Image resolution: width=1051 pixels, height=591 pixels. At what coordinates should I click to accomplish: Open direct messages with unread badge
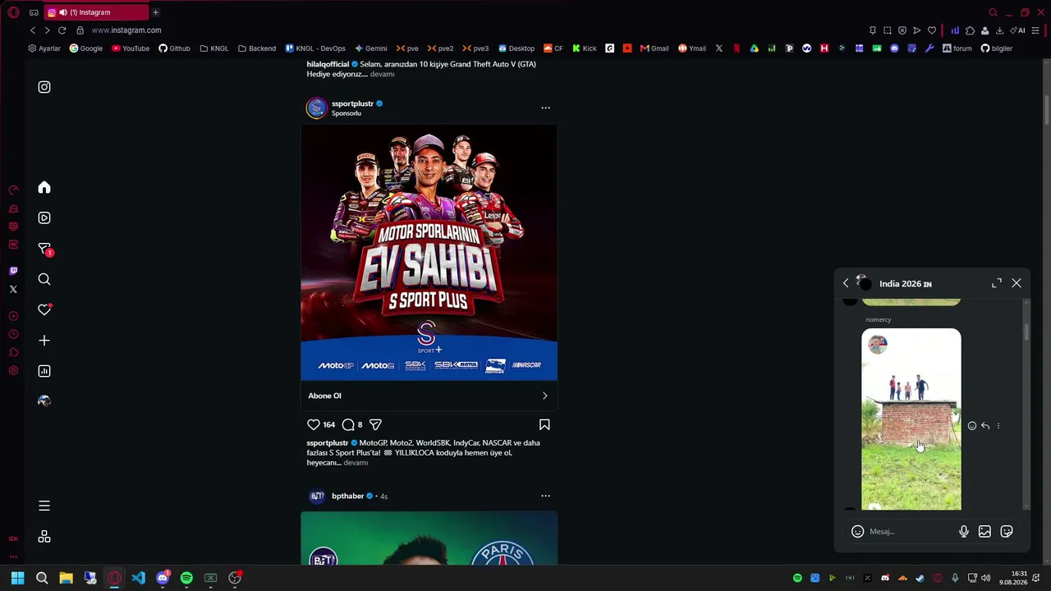[45, 249]
